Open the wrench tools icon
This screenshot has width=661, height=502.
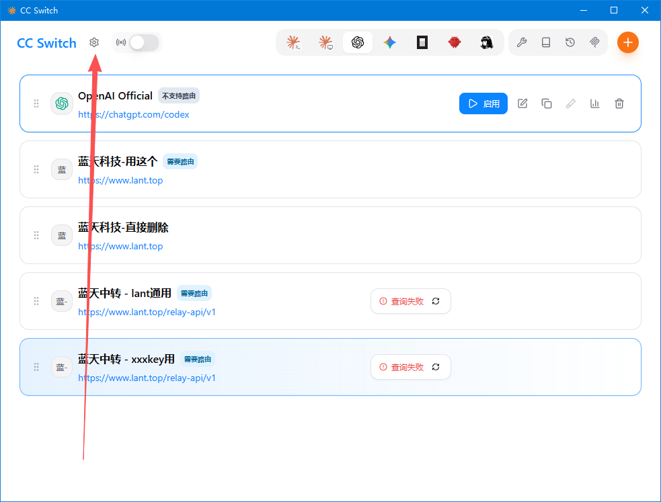tap(522, 42)
